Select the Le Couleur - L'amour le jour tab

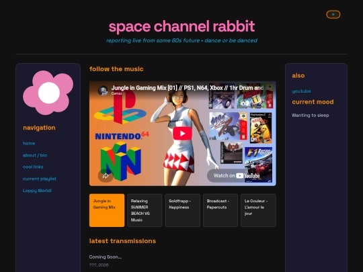(258, 210)
